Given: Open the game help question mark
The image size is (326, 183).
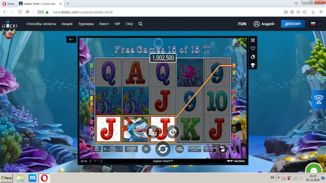Looking at the screenshot, I should point(98,161).
